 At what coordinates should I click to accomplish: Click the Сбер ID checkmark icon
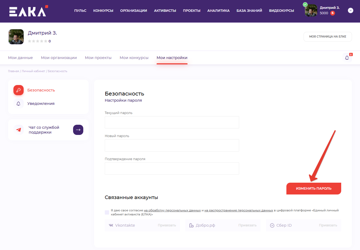(x=272, y=225)
